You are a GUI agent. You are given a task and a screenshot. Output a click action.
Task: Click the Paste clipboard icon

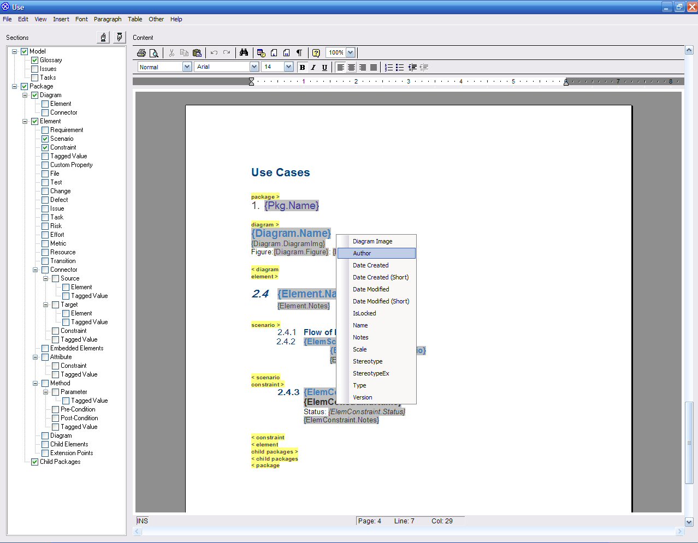coord(197,53)
